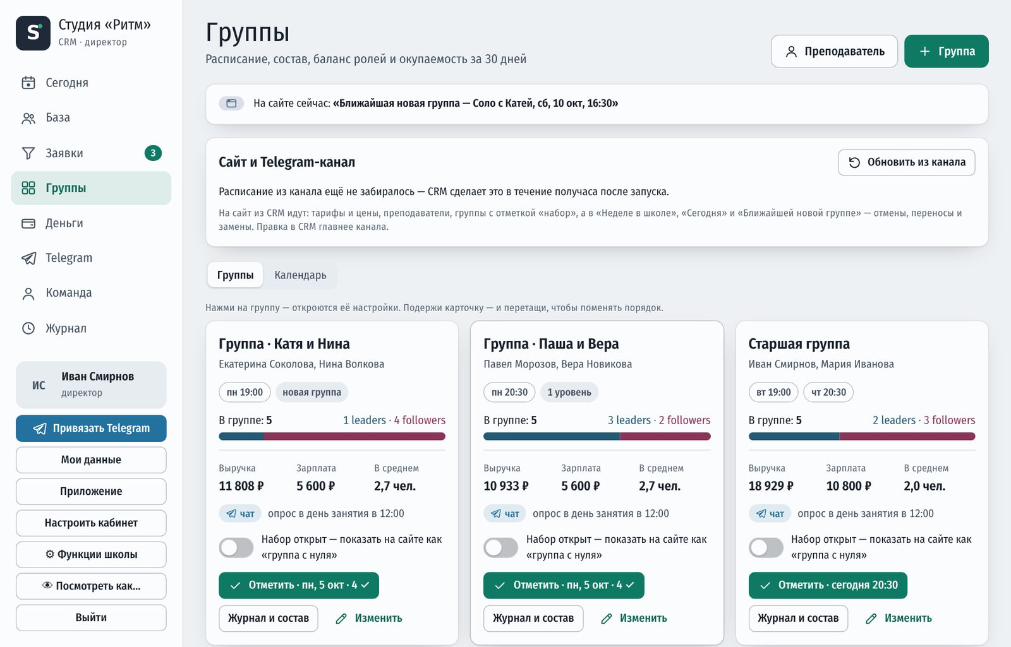This screenshot has height=647, width=1011.
Task: Create a new group with + Группа
Action: pos(947,51)
